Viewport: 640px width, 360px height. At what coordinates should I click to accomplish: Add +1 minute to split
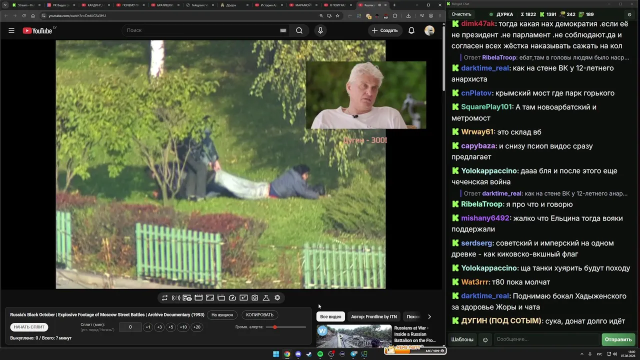tap(148, 327)
